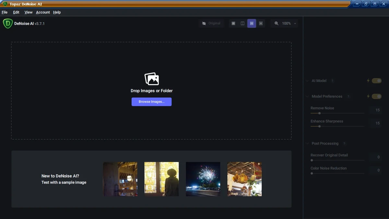Collapse the Post Processing section
Viewport: 389px width, 219px height.
click(x=307, y=144)
